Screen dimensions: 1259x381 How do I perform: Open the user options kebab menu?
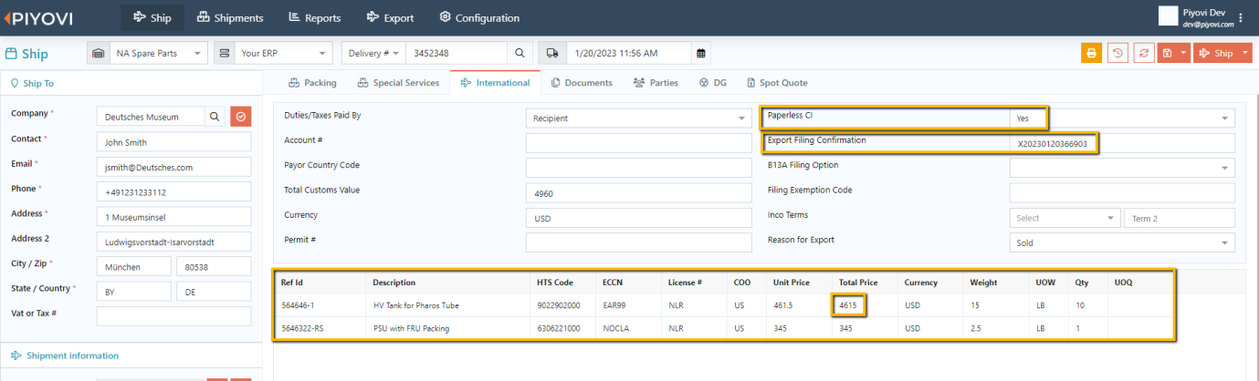coord(1241,17)
